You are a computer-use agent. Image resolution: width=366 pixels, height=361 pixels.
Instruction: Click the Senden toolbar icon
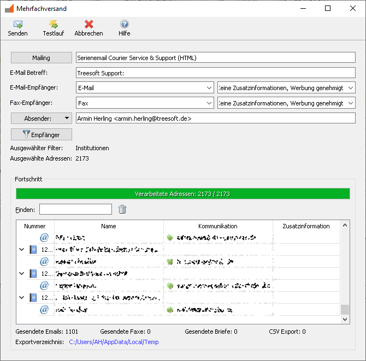pyautogui.click(x=17, y=25)
